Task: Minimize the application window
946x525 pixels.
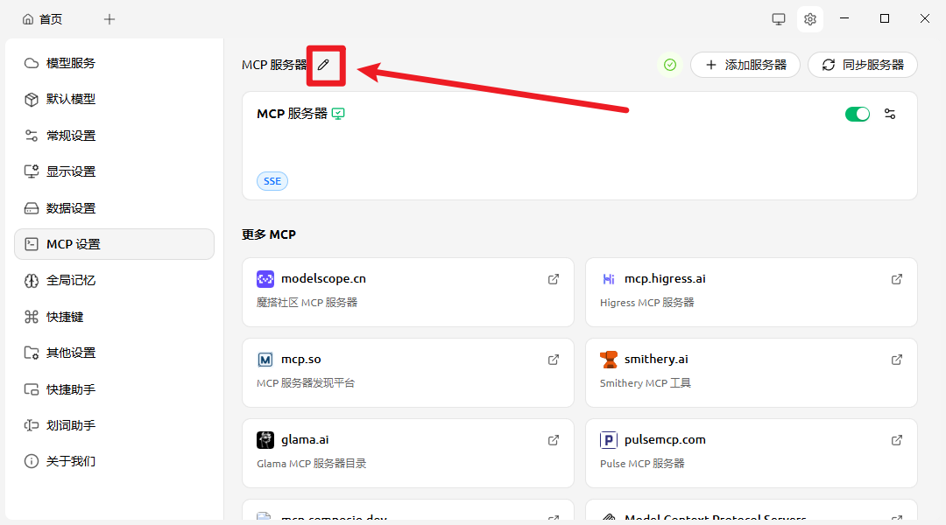Action: click(844, 18)
